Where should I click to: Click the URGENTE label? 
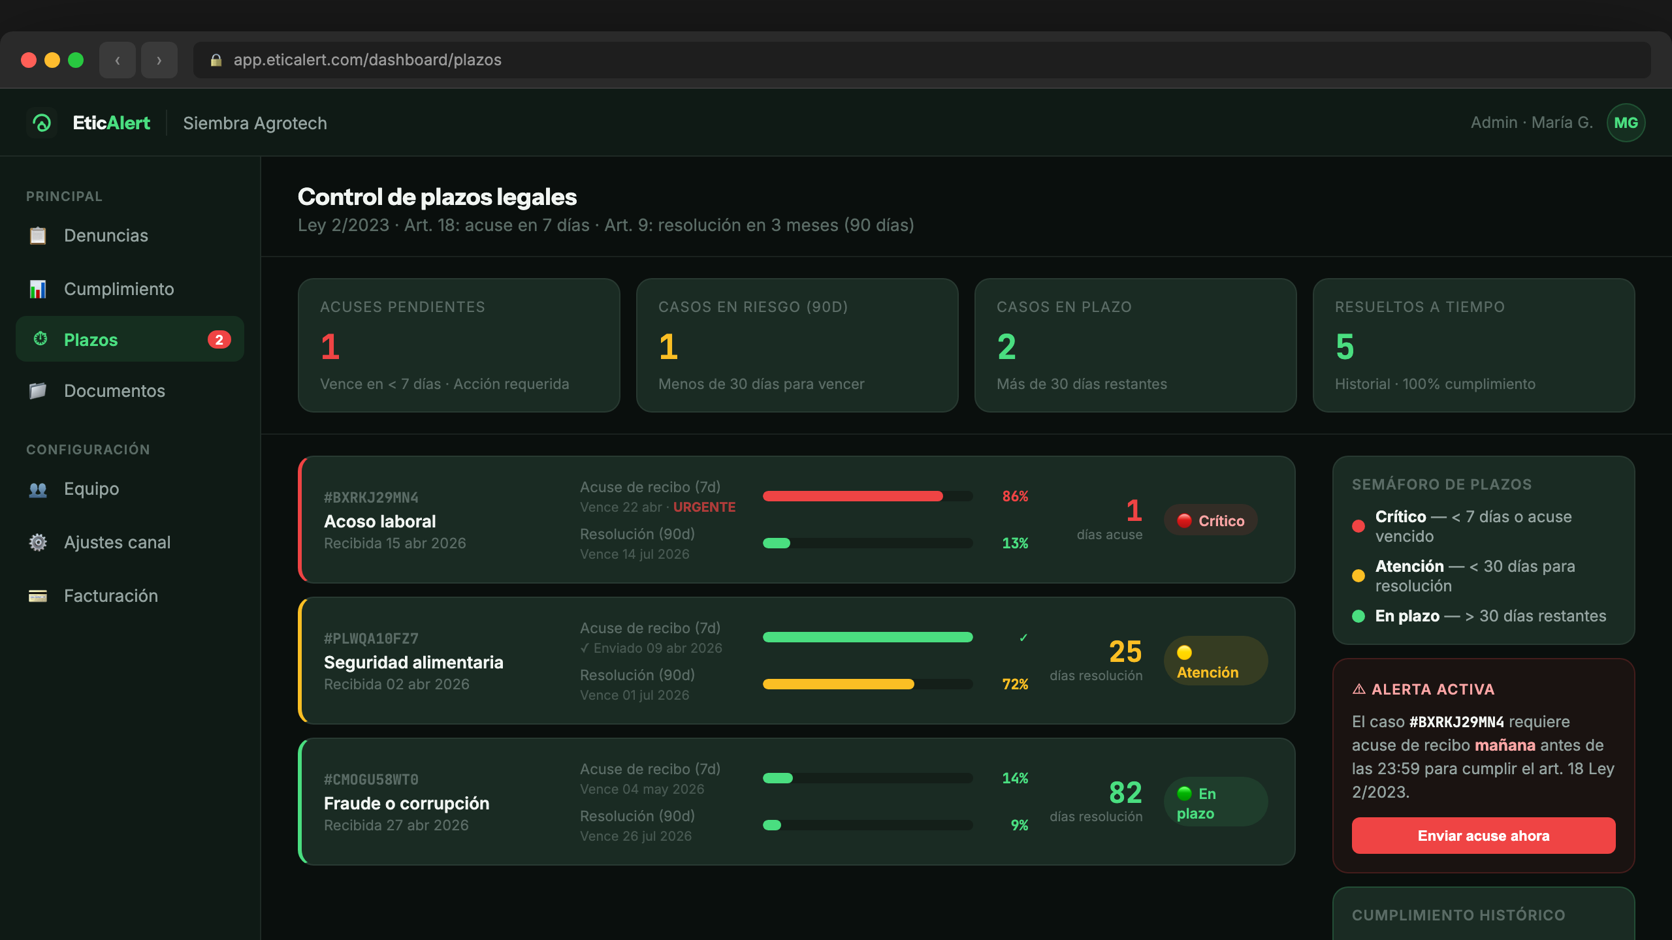704,507
